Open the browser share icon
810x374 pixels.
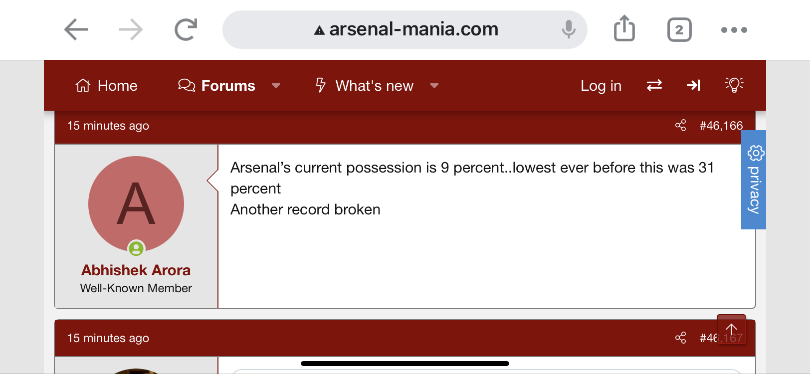[624, 28]
